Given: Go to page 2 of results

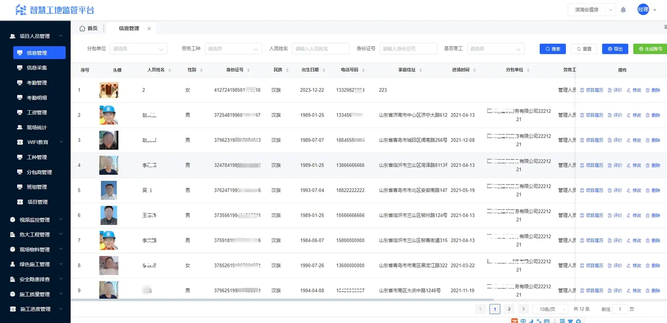Looking at the screenshot, I should pyautogui.click(x=509, y=309).
